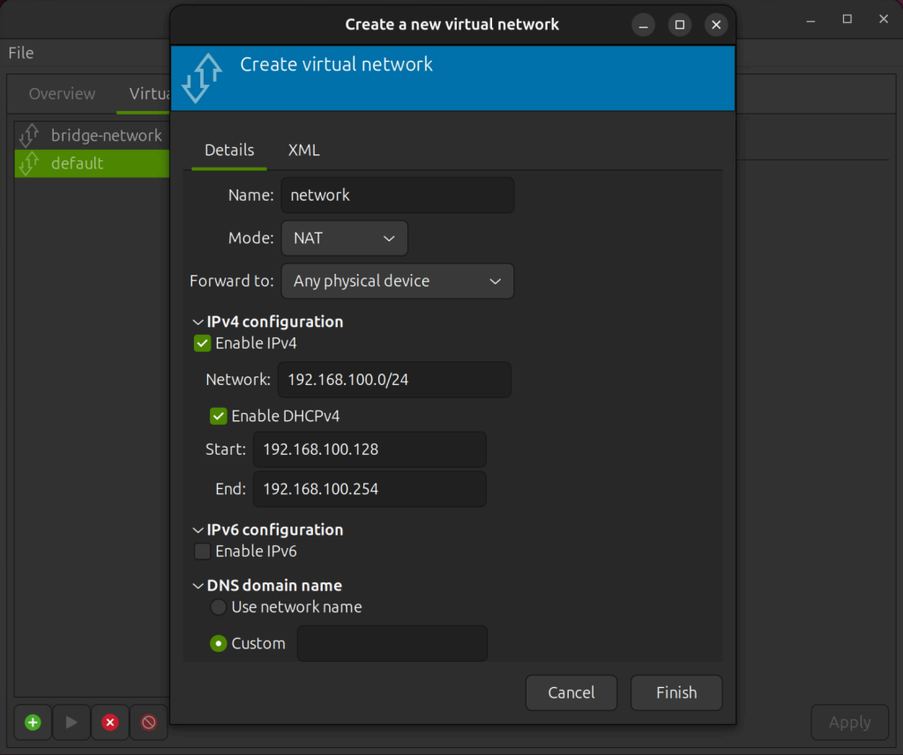The image size is (903, 755).
Task: Start the selected virtual network
Action: point(71,722)
